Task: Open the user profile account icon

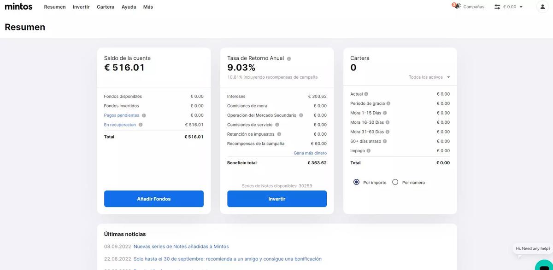Action: (x=542, y=6)
